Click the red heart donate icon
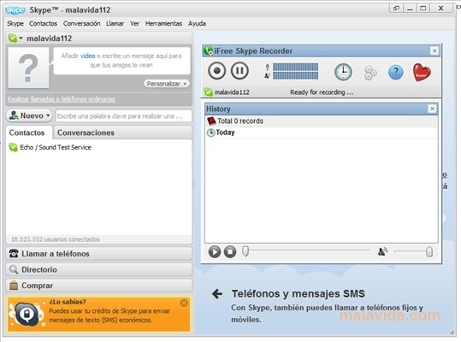 422,73
